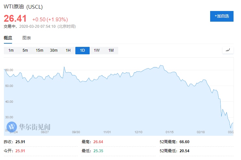Click the 09/30 date marker on chart
The width and height of the screenshot is (241, 160).
tap(76, 132)
